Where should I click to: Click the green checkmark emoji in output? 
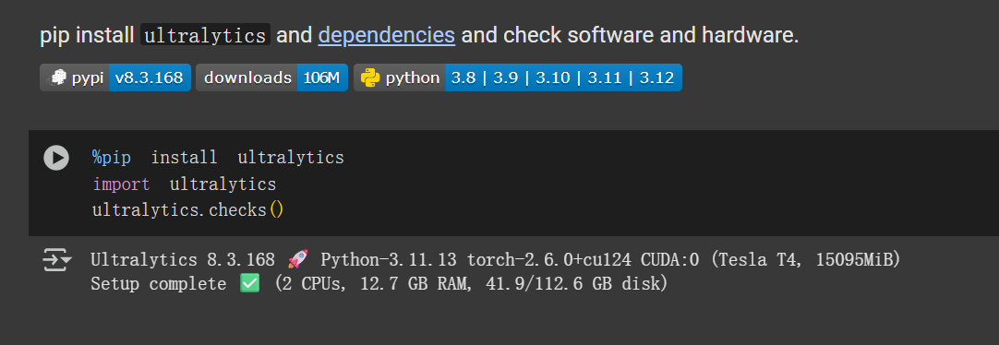point(249,284)
